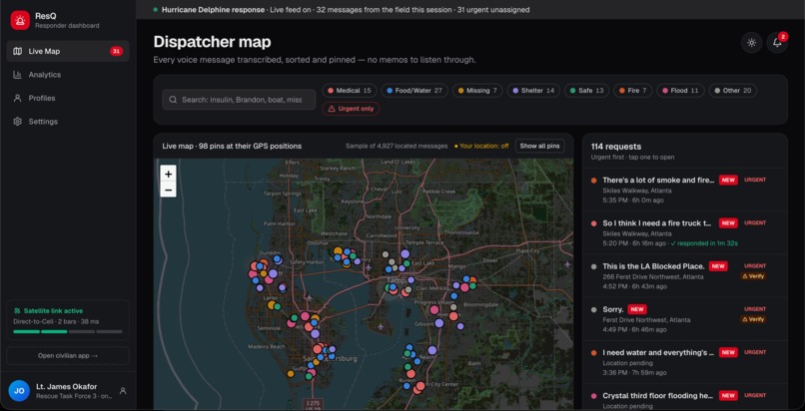Image resolution: width=805 pixels, height=411 pixels.
Task: Click the airport plane icon near Plant City
Action: [566, 264]
